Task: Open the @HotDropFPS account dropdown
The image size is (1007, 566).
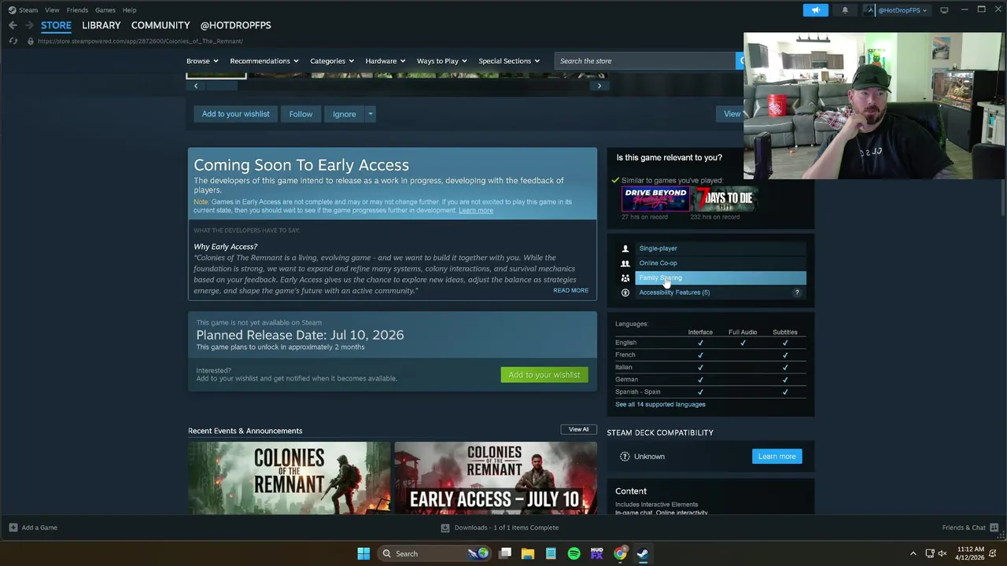Action: [902, 10]
